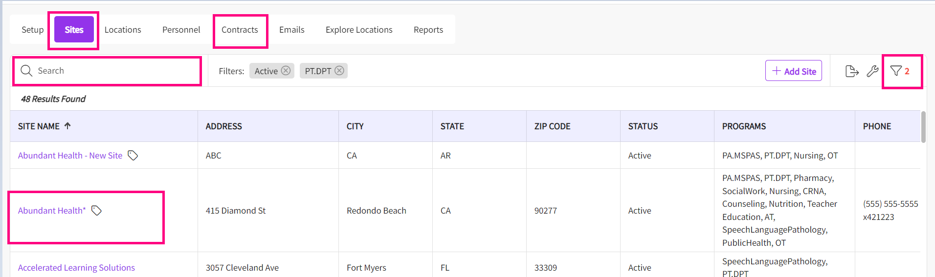Click the export icon in the toolbar
This screenshot has height=277, width=935.
852,71
